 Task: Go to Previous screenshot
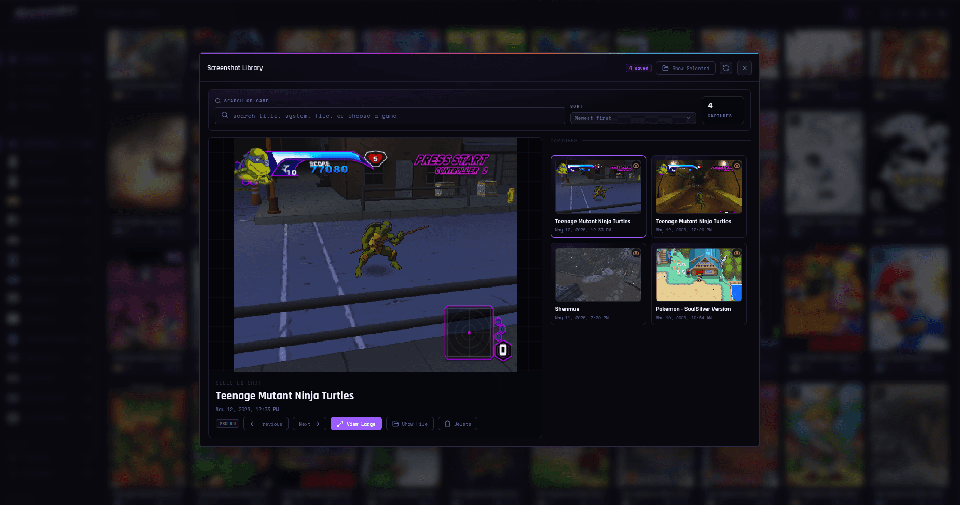266,424
